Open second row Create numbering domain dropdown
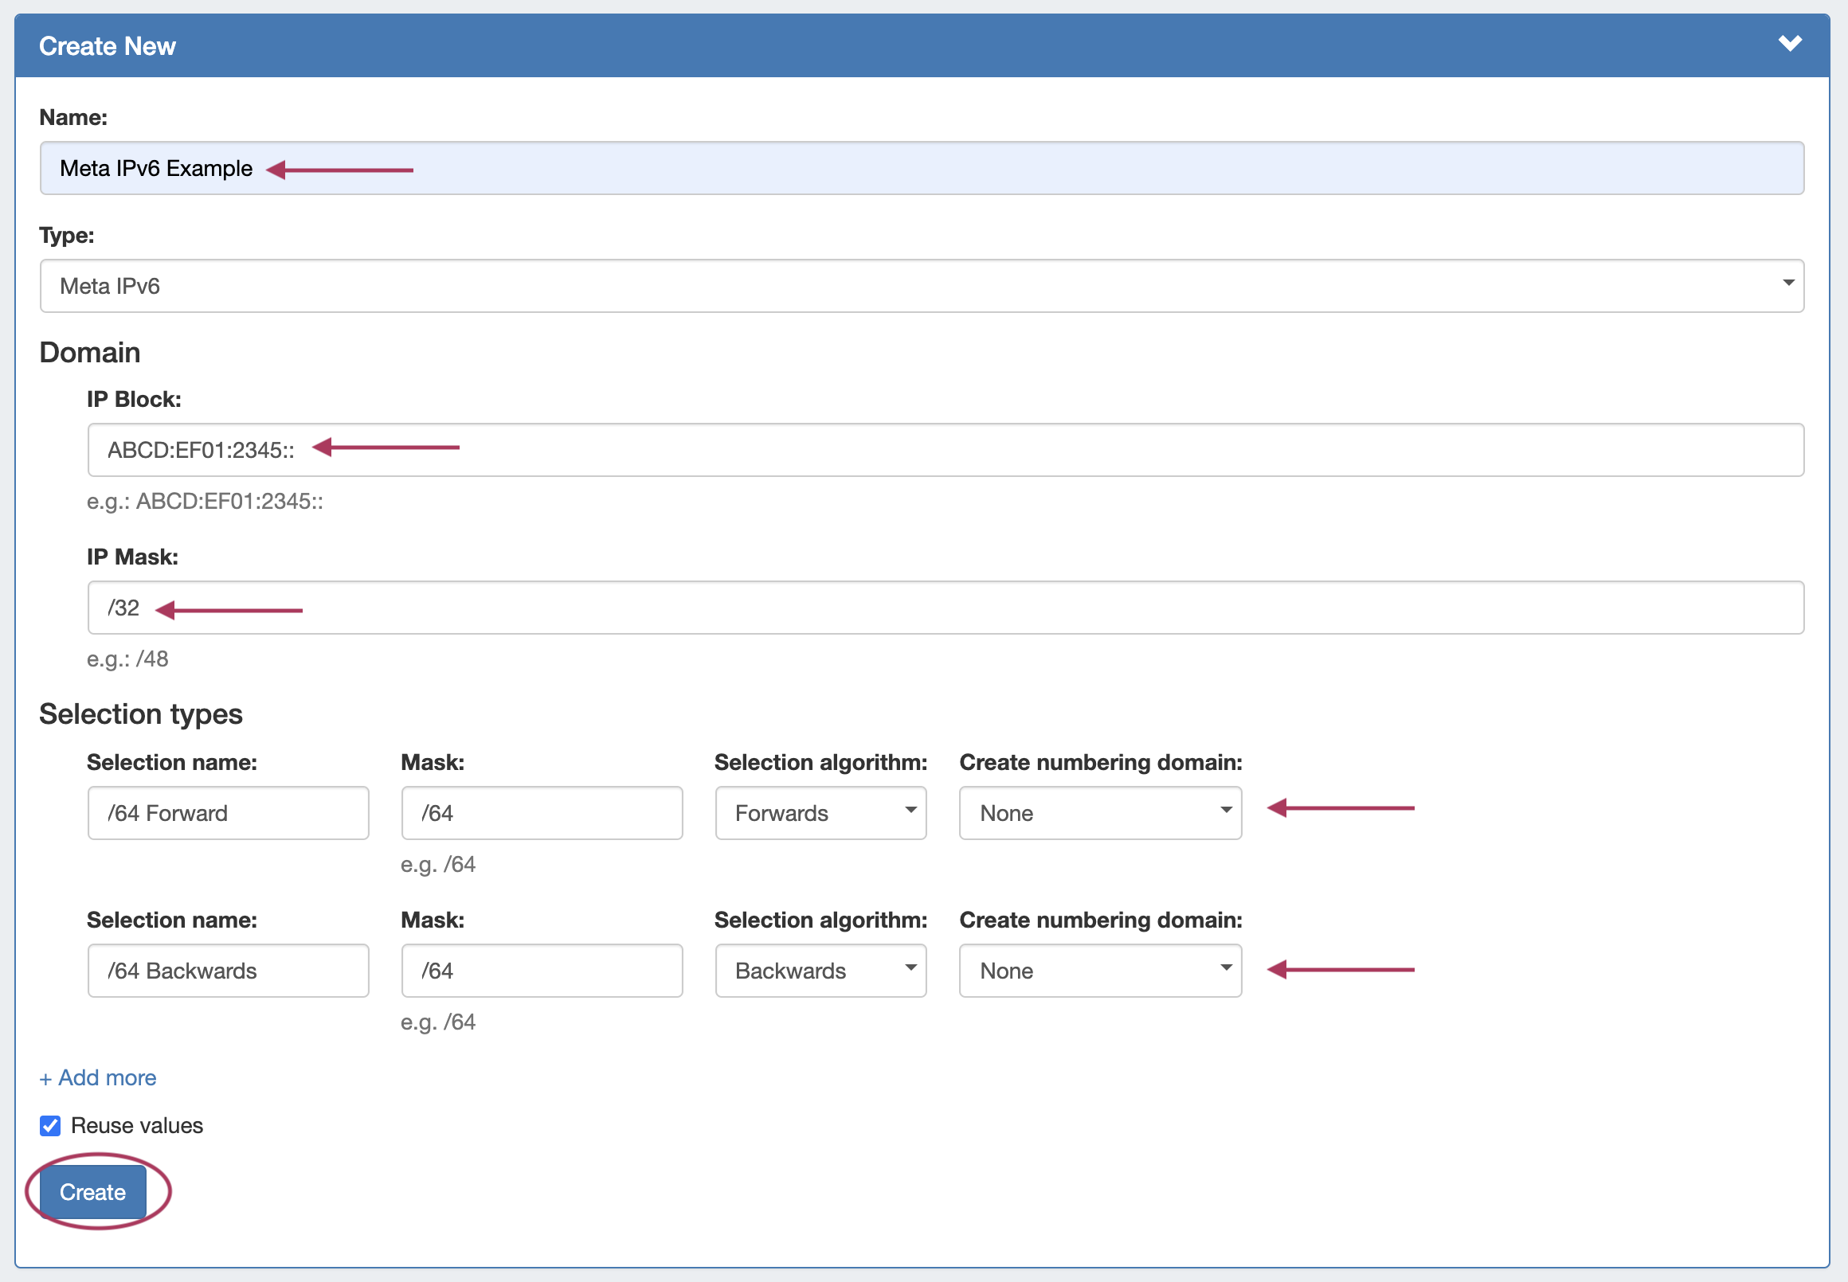 (1099, 971)
